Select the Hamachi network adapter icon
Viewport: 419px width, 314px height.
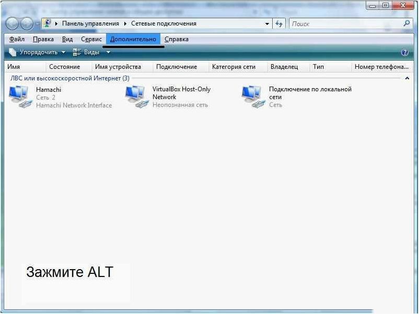coord(20,96)
